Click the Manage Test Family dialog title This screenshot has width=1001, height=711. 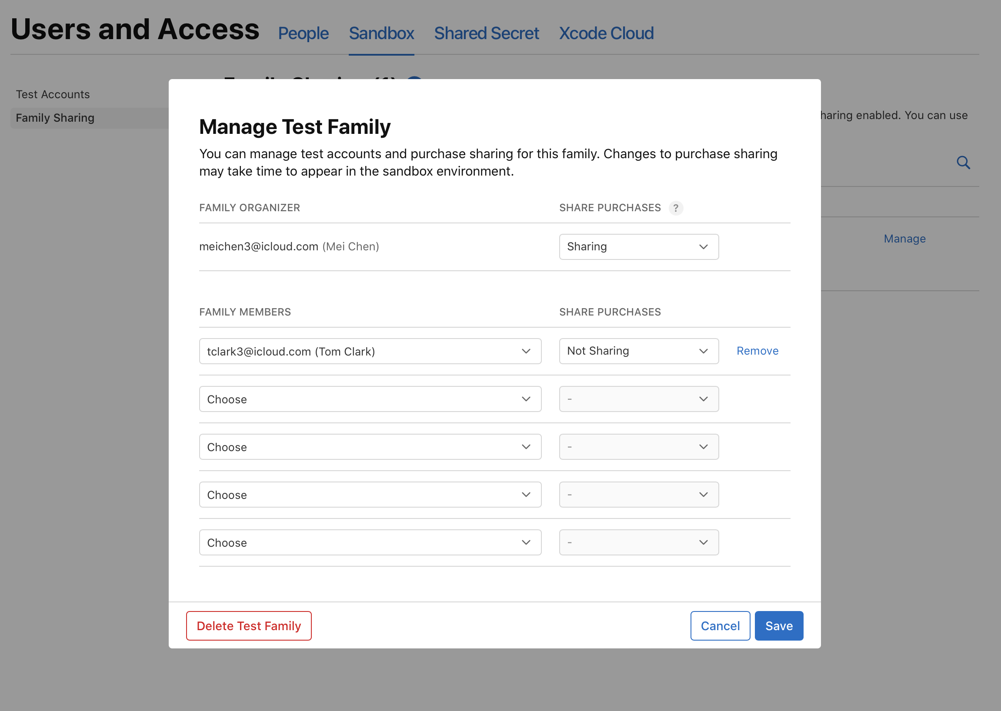pyautogui.click(x=295, y=126)
